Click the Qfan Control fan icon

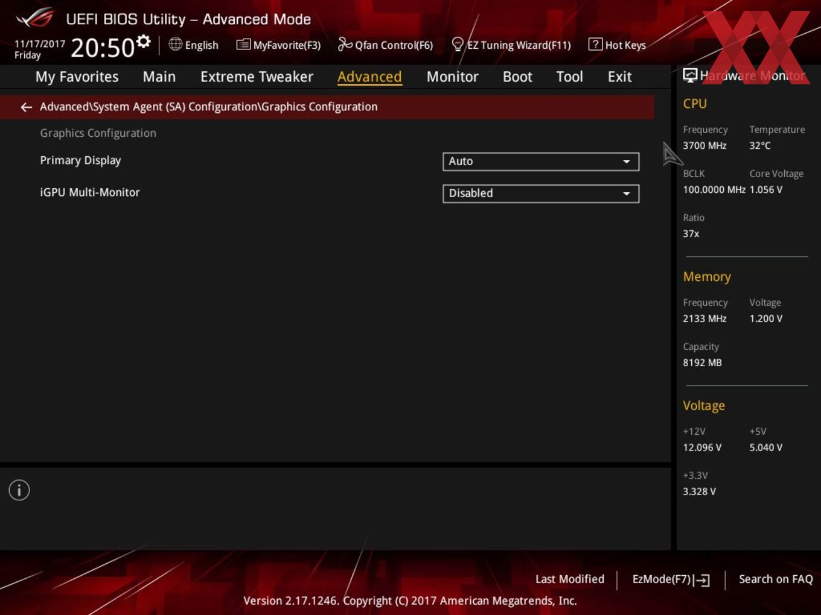[x=345, y=44]
